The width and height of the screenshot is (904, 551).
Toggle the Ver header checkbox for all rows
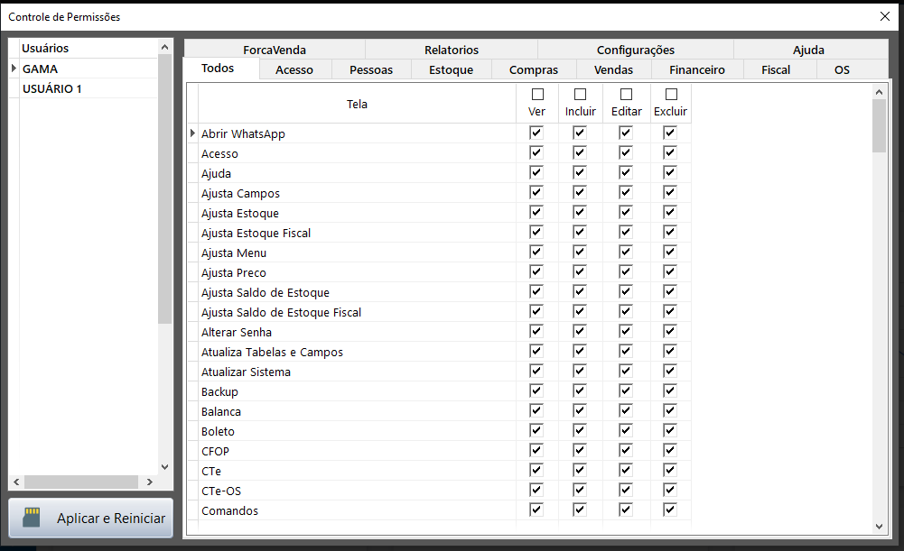coord(537,95)
